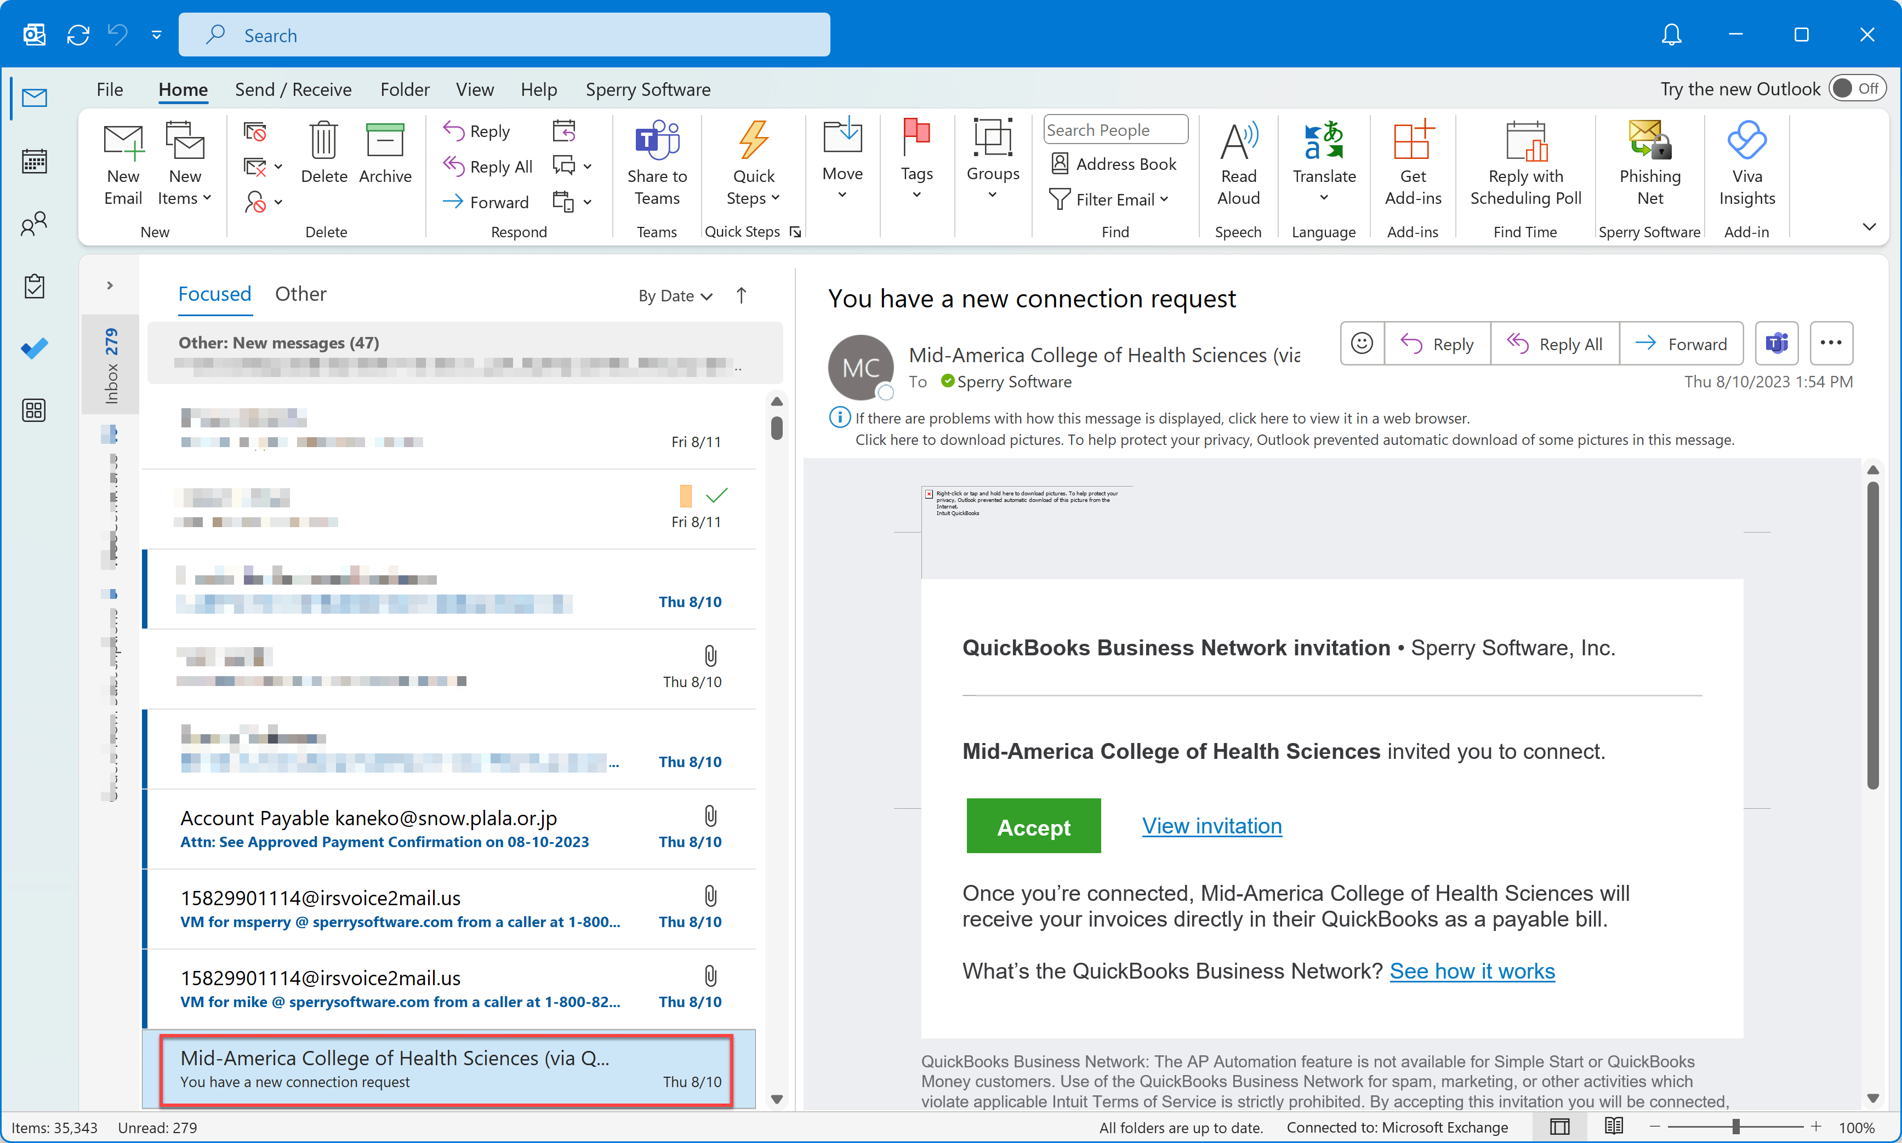Click the Phishing Net ribbon icon

pos(1649,142)
